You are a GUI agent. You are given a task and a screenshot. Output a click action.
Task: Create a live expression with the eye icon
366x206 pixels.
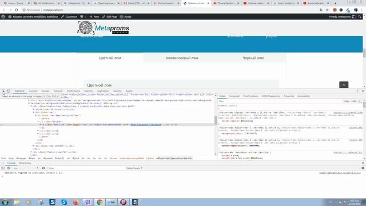tap(43, 168)
